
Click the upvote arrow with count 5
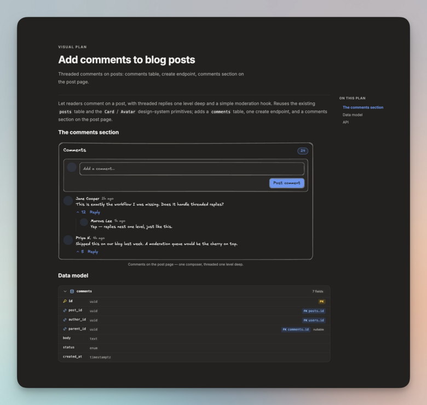[78, 252]
